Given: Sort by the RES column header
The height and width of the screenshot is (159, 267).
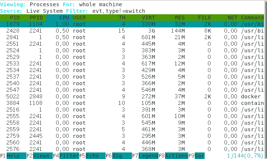Looking at the screenshot, I should click(x=180, y=18).
